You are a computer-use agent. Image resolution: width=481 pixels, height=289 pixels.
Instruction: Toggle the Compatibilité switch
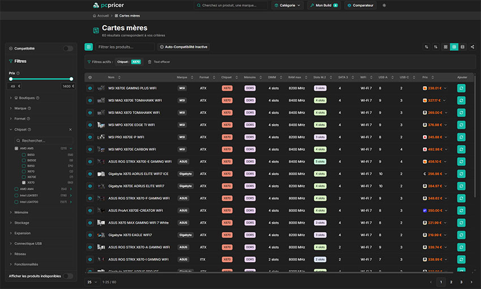tap(68, 49)
